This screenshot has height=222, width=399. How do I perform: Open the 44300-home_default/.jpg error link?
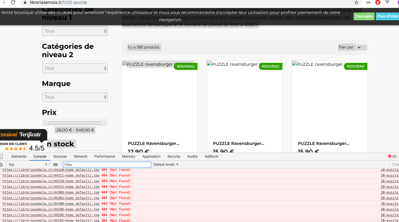point(51,204)
